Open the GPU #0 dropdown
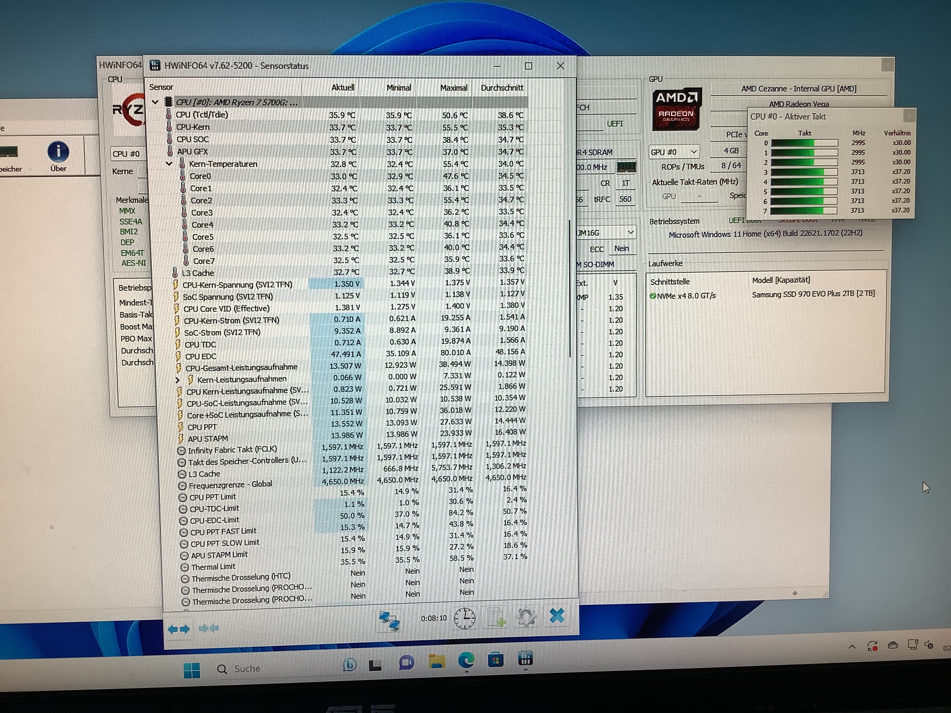Image resolution: width=951 pixels, height=713 pixels. (693, 152)
